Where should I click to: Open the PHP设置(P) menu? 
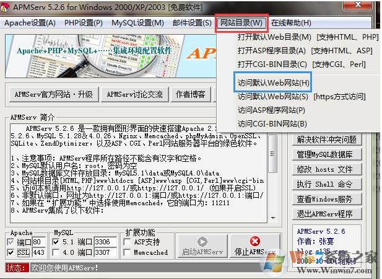coord(84,23)
